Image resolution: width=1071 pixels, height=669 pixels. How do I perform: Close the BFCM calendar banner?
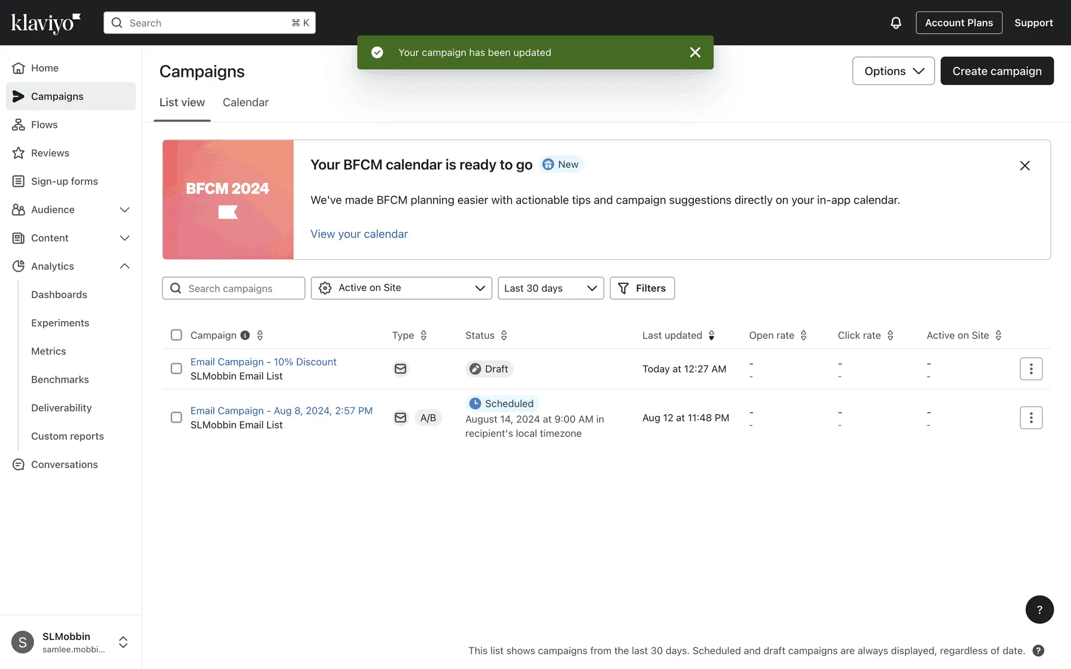(1024, 166)
